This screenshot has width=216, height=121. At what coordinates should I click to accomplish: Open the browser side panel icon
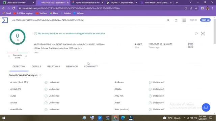(202, 8)
